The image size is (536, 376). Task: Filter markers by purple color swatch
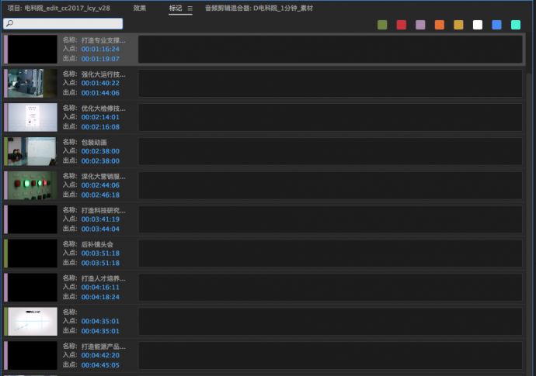pyautogui.click(x=420, y=25)
